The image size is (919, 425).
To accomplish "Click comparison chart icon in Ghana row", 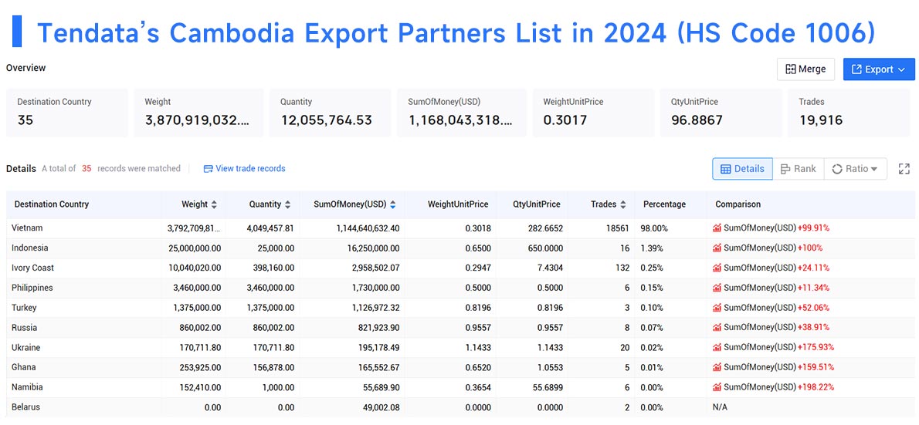I will (717, 368).
